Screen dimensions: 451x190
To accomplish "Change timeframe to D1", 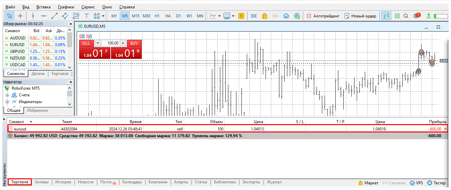I will pos(179,16).
